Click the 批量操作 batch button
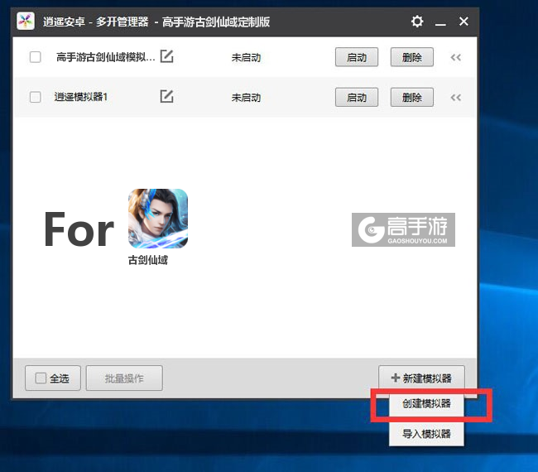Image resolution: width=538 pixels, height=472 pixels. coord(124,378)
